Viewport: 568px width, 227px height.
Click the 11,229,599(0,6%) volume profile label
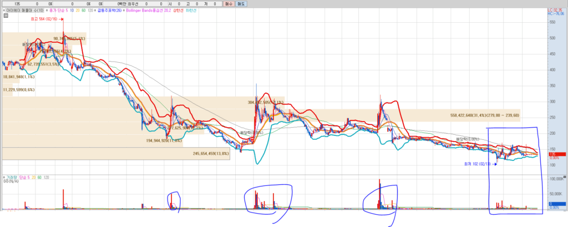[19, 89]
